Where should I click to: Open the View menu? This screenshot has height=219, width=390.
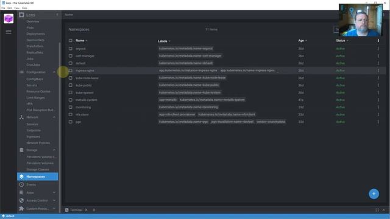tap(16, 8)
